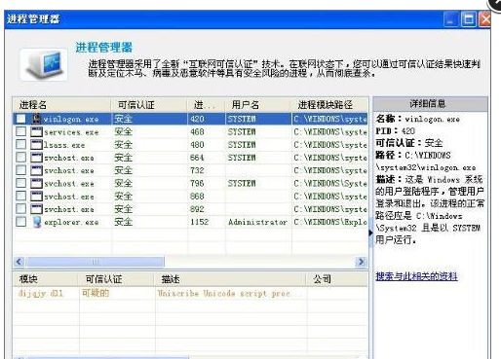Click the C:\WINDOWS\Explo path cell

point(330,222)
